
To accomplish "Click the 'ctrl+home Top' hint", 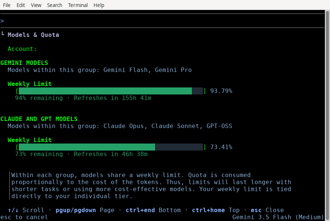I will pyautogui.click(x=216, y=210).
